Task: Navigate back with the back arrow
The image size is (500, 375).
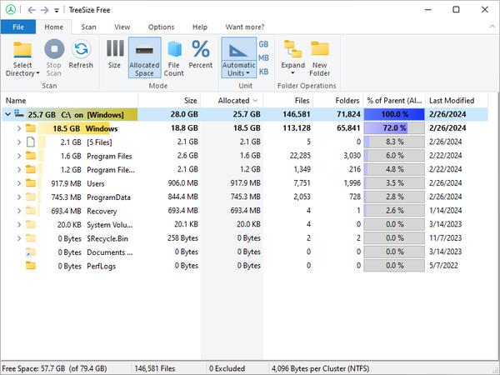Action: pos(32,10)
